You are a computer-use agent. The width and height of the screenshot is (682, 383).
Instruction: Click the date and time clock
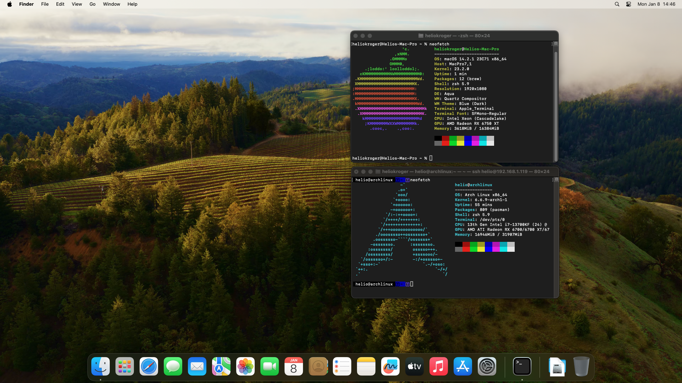[x=656, y=4]
